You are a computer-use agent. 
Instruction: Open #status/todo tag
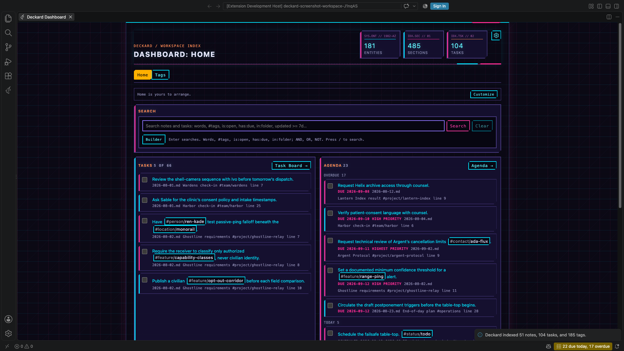pos(417,334)
